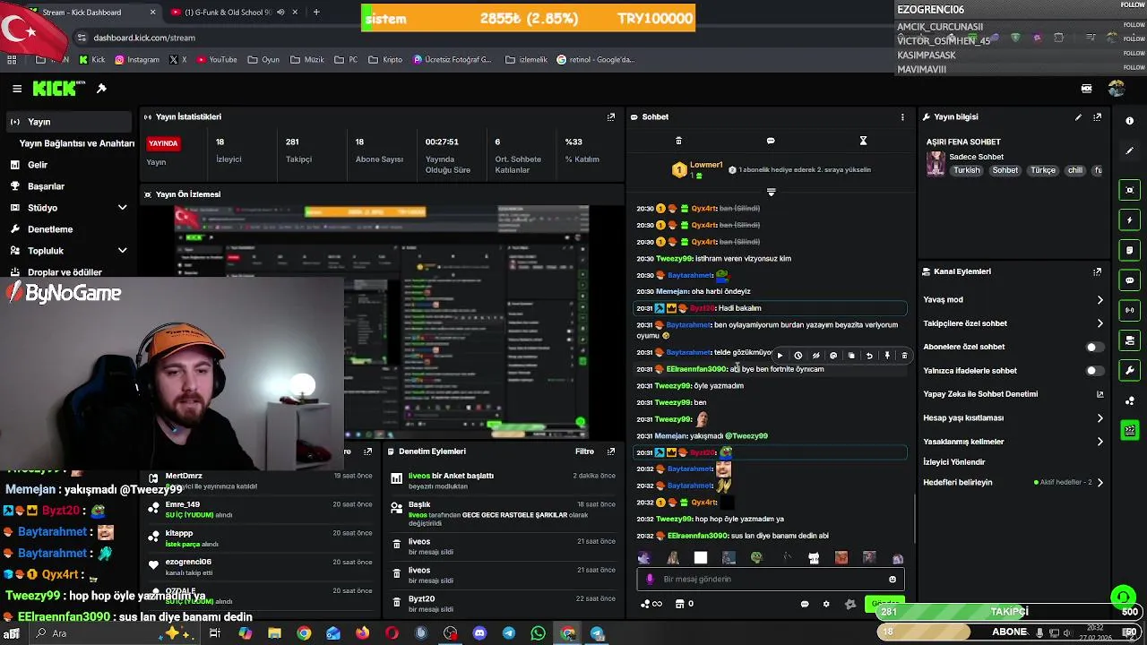Click the Abone goal progress bar
Screen dimensions: 1147x645
[x=1008, y=632]
